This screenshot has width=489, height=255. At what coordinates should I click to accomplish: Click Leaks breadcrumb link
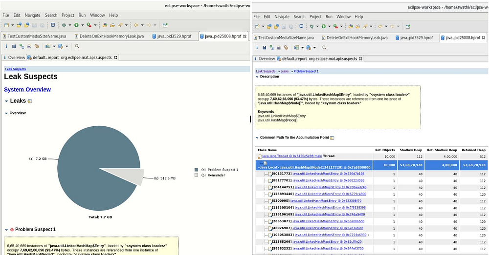coord(285,71)
